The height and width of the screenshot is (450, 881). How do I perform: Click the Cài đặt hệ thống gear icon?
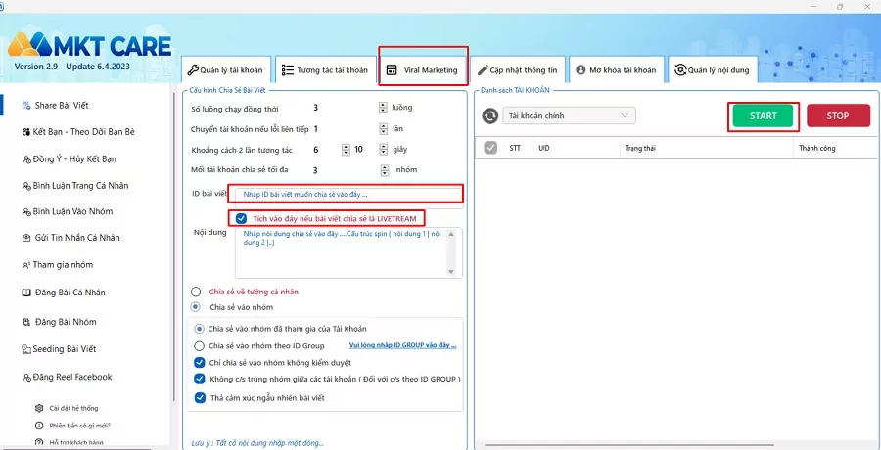tap(39, 408)
